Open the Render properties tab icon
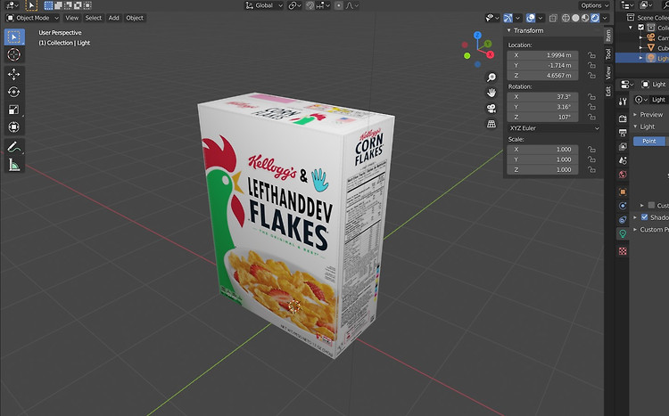The width and height of the screenshot is (669, 416). pyautogui.click(x=623, y=118)
